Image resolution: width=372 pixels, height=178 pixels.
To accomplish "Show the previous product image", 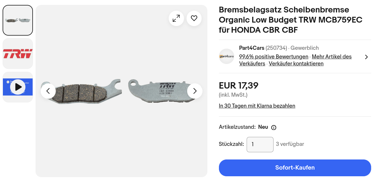I will tap(48, 91).
